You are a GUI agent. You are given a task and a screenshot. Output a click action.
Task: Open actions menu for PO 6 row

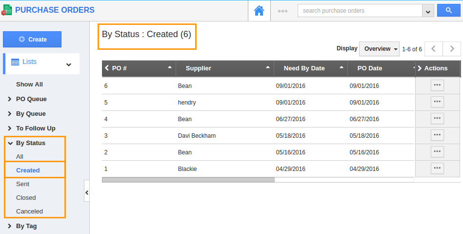click(437, 85)
